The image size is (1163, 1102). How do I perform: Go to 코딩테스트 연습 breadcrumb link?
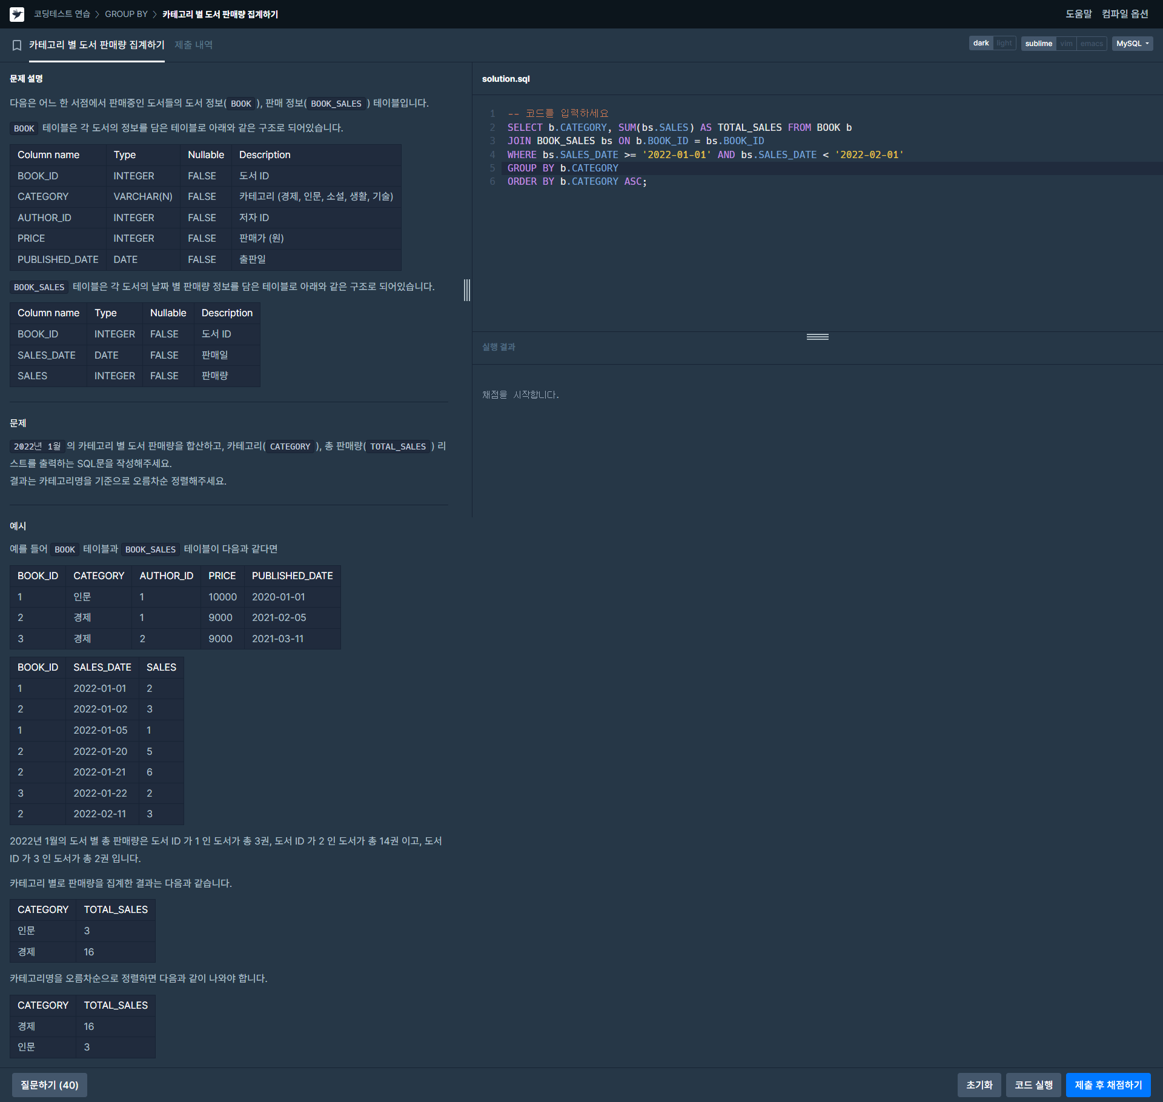62,14
